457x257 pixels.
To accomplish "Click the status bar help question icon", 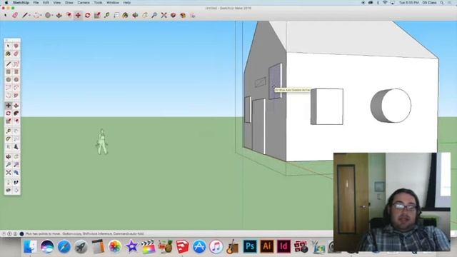I will (x=4, y=233).
